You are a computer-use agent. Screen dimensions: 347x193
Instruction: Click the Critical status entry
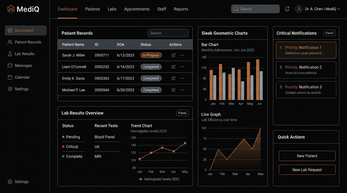(70, 147)
